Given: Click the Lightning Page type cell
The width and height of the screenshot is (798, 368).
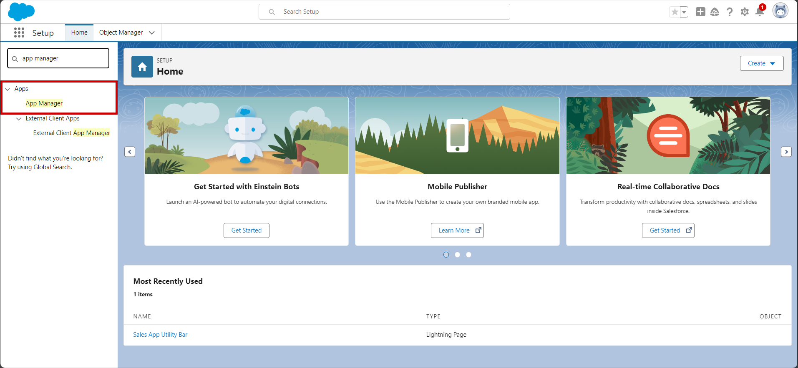Looking at the screenshot, I should point(446,335).
